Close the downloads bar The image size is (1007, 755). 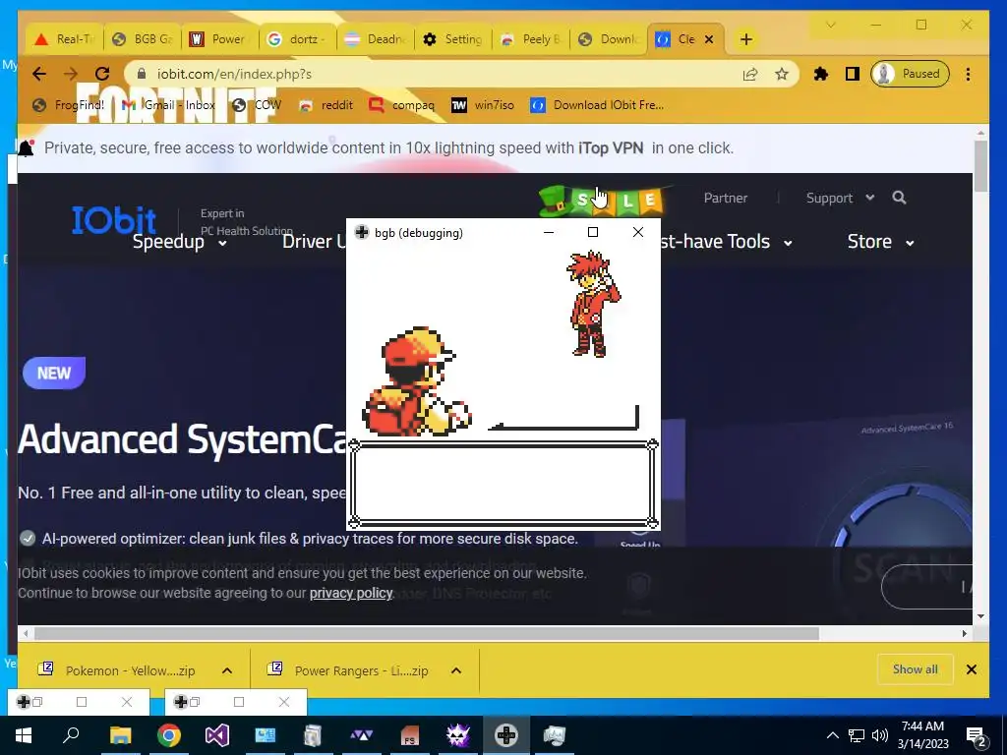pos(972,669)
